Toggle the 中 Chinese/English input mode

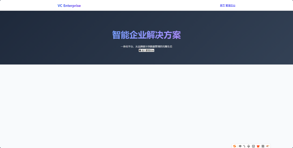click(240, 146)
